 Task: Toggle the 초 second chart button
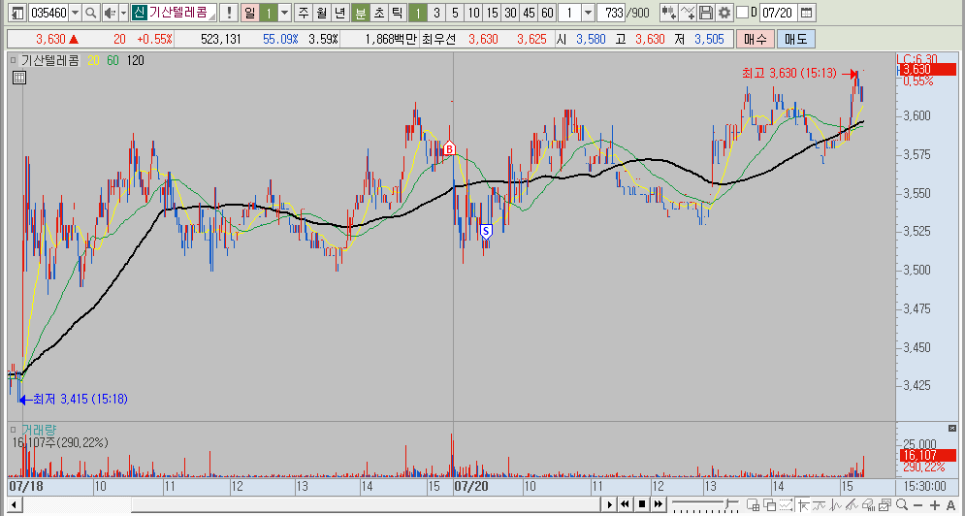(x=379, y=13)
